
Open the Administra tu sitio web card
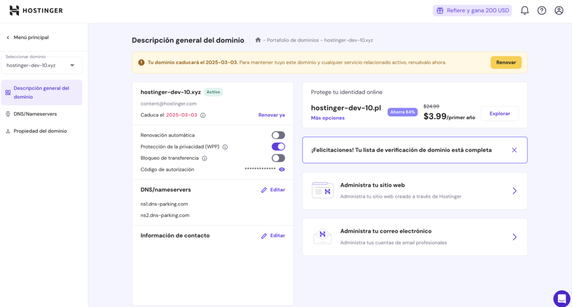click(x=415, y=191)
